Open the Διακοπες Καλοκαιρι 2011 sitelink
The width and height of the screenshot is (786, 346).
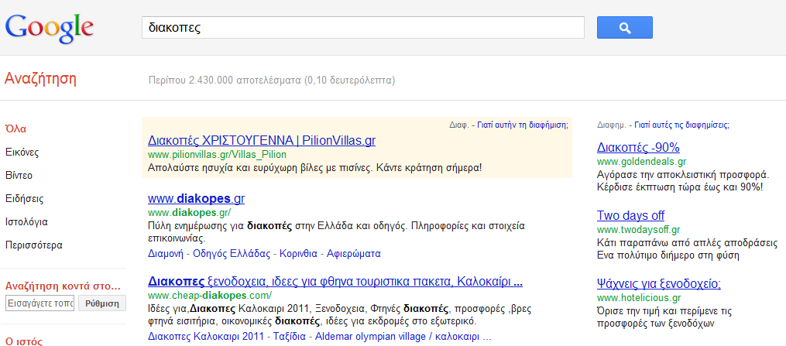205,335
